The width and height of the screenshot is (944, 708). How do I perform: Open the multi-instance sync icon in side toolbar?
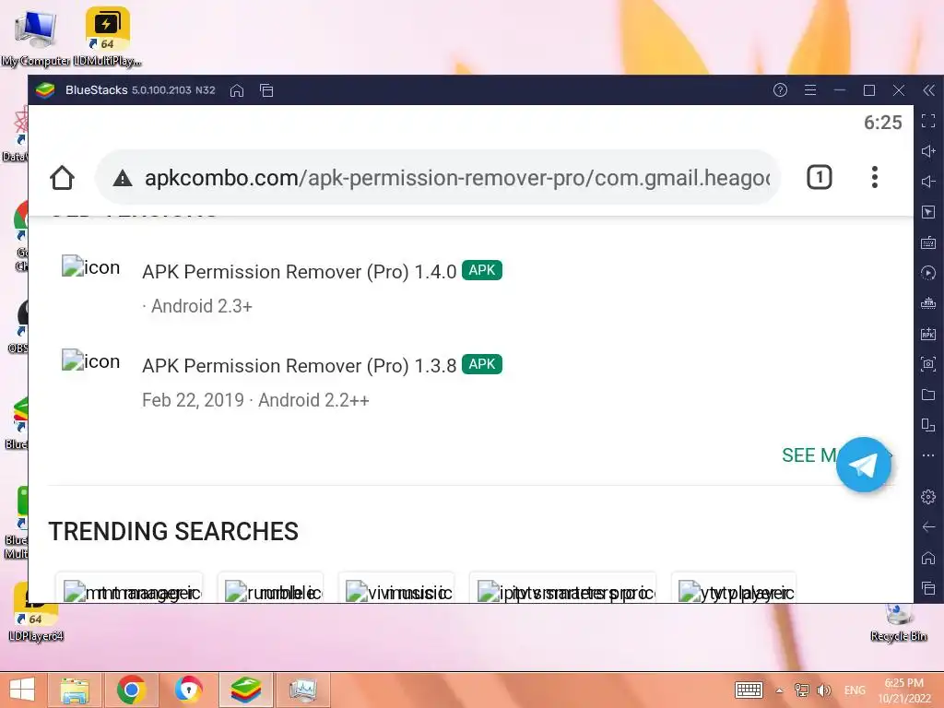(928, 302)
